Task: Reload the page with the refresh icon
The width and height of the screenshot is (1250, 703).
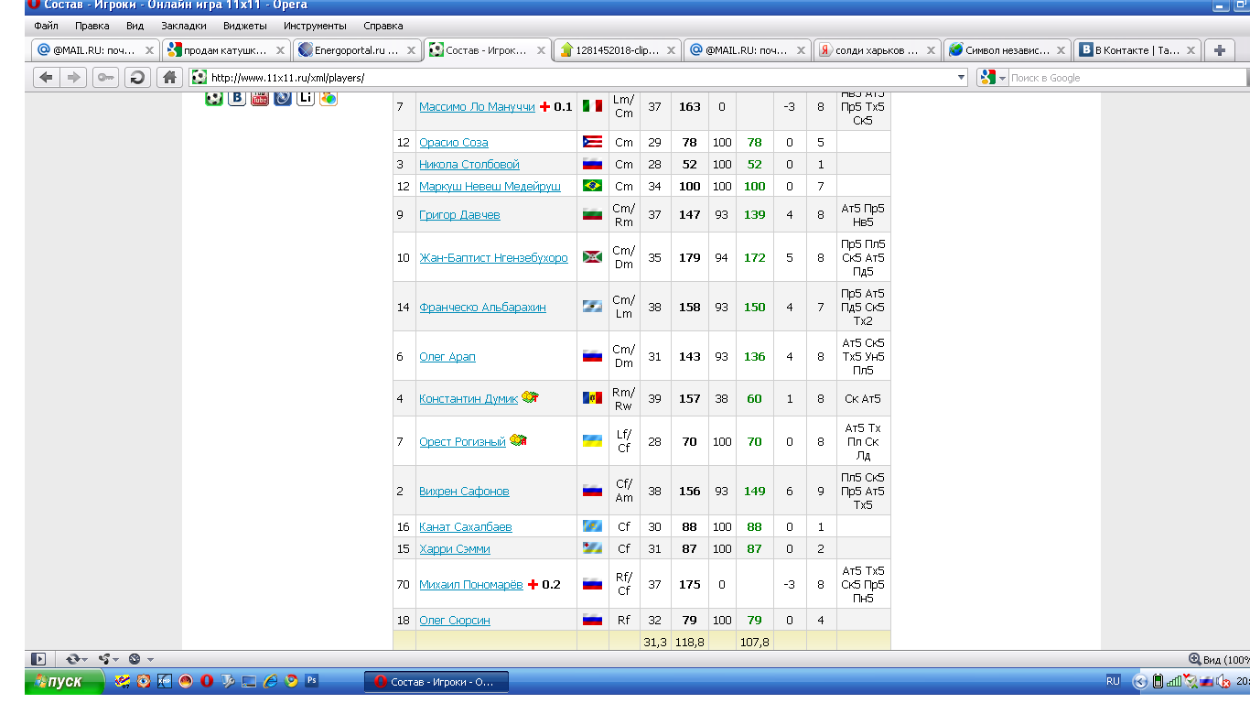Action: coord(137,78)
